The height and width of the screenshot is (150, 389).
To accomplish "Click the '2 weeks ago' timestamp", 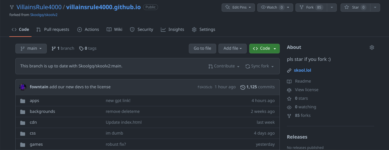I will coord(263,111).
